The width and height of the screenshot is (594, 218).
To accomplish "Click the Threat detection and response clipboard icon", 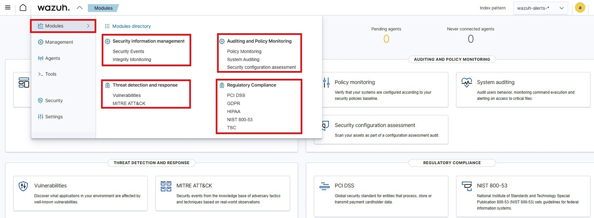I will click(107, 85).
